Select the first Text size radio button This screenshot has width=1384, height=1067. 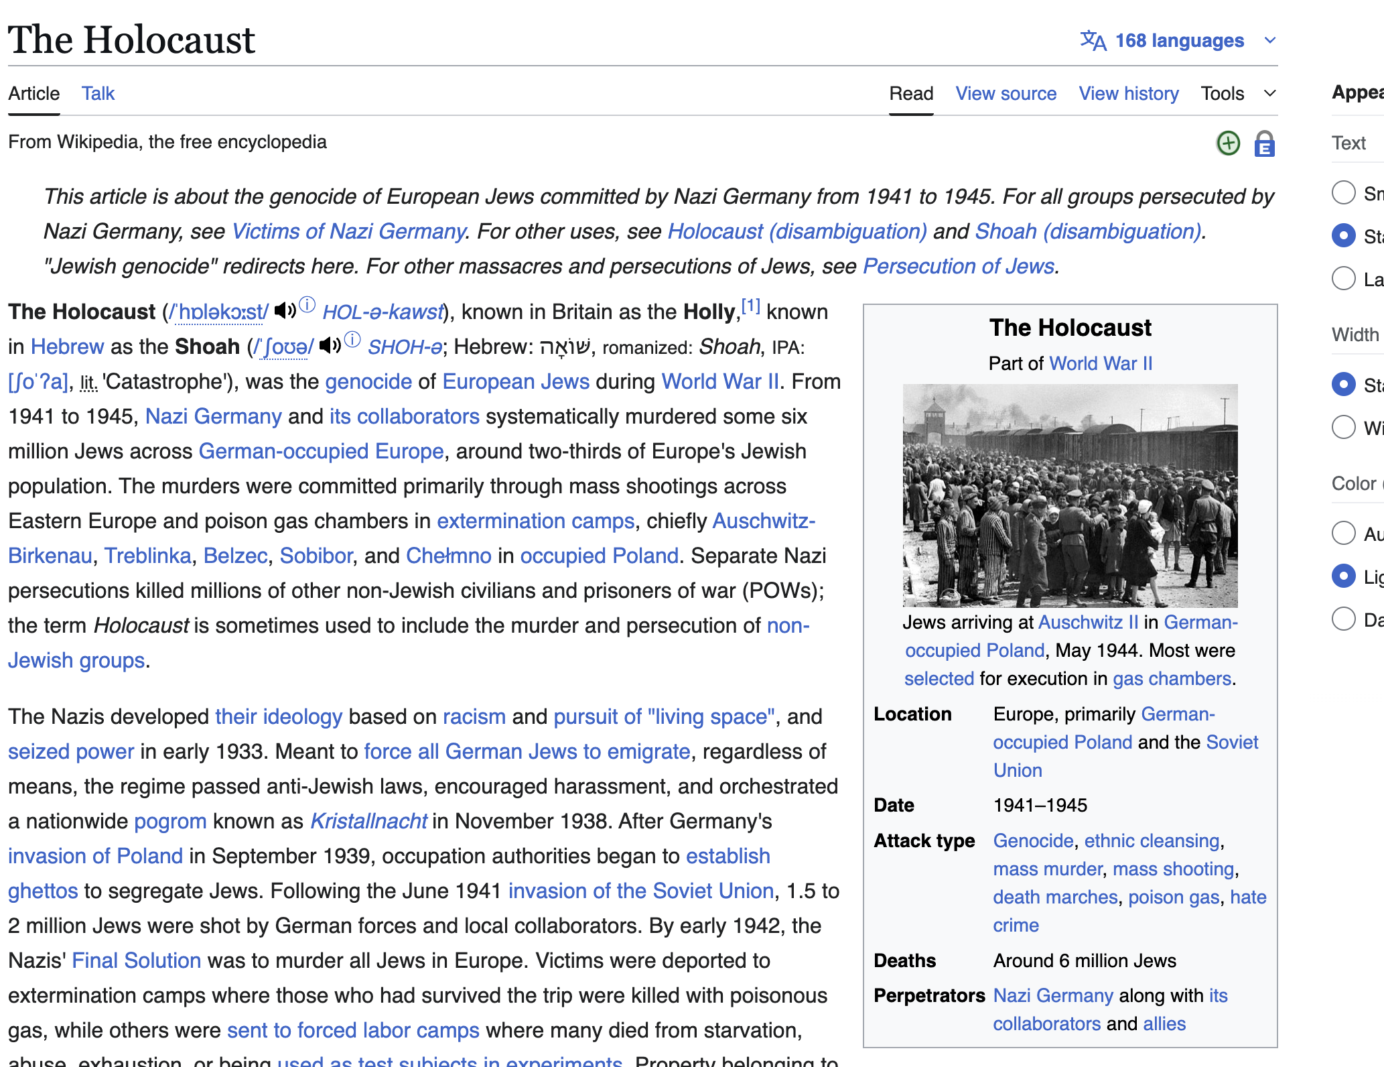coord(1343,193)
